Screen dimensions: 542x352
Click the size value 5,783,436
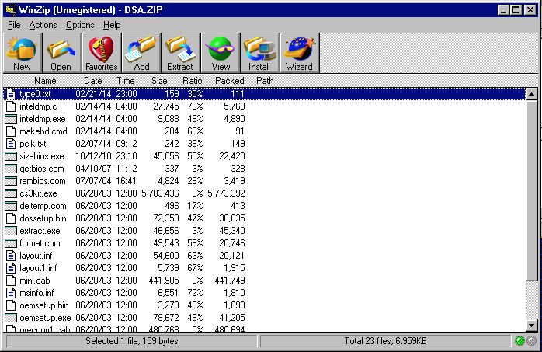(160, 193)
